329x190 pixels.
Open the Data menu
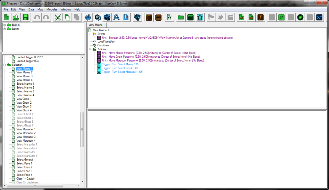click(x=31, y=9)
